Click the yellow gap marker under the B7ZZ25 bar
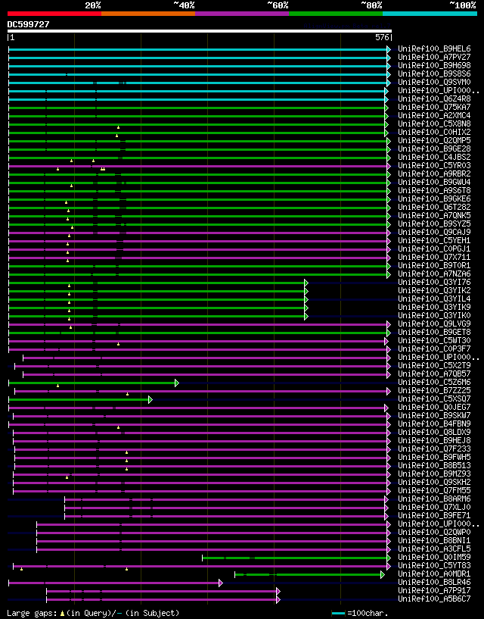This screenshot has height=619, width=484. (x=127, y=393)
